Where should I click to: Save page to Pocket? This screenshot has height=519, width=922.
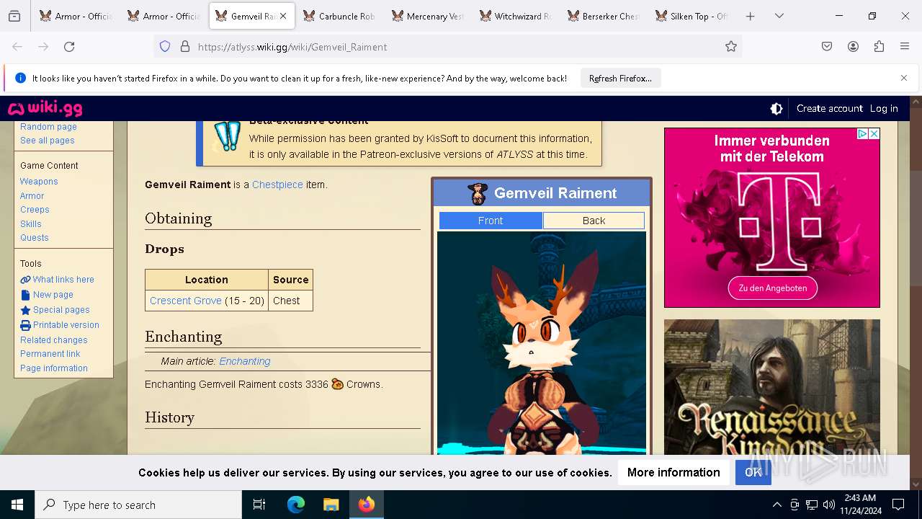[827, 47]
